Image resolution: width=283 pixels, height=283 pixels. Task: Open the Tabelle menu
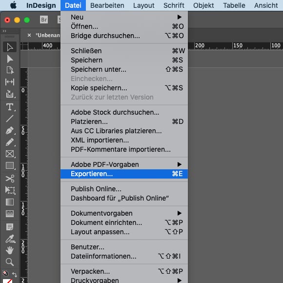pos(234,5)
